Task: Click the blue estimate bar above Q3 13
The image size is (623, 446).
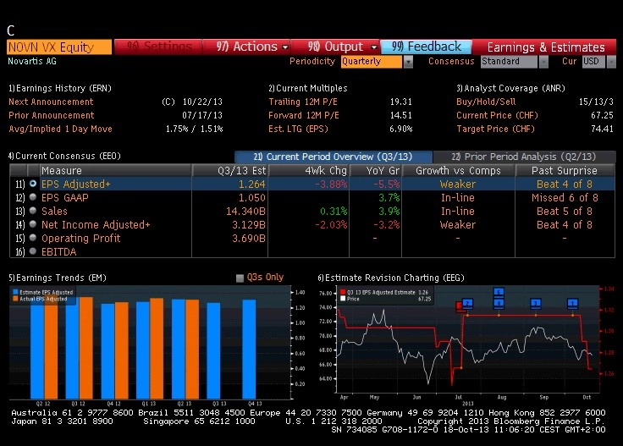Action: click(213, 350)
